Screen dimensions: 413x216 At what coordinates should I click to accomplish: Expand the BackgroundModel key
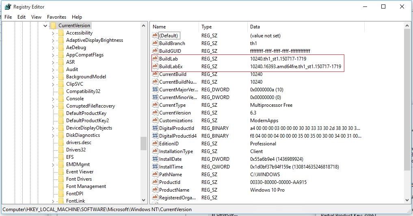[x=53, y=77]
